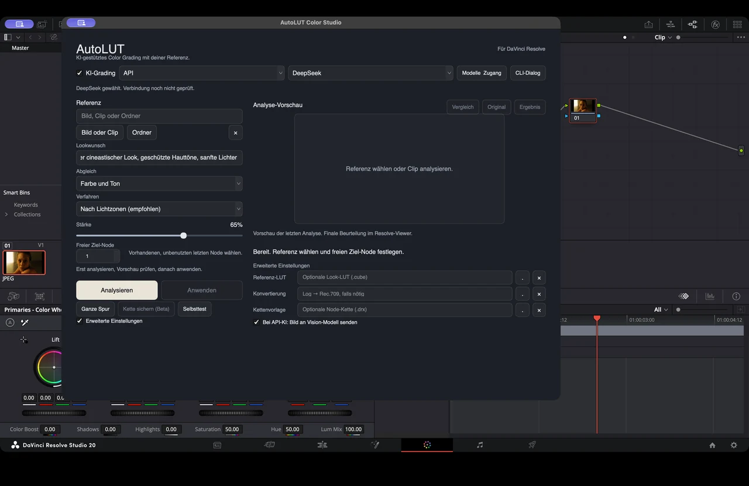
Task: Click the Analysieren button
Action: tap(117, 290)
